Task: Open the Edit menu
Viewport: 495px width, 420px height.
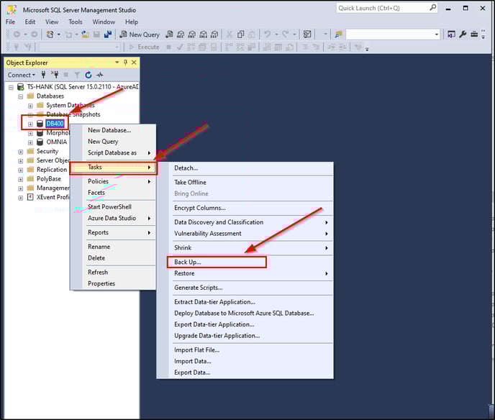Action: tap(30, 22)
